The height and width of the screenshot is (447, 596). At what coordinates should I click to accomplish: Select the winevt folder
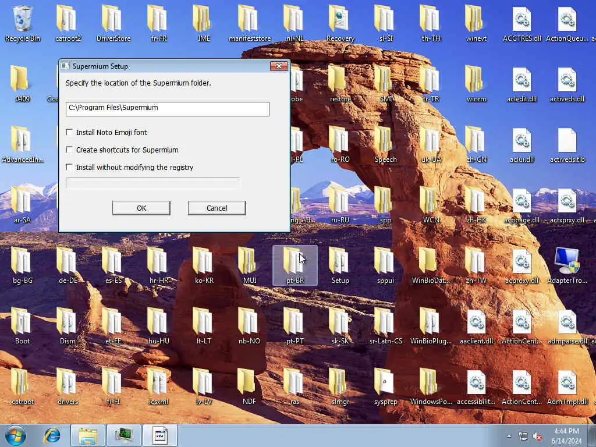point(476,23)
